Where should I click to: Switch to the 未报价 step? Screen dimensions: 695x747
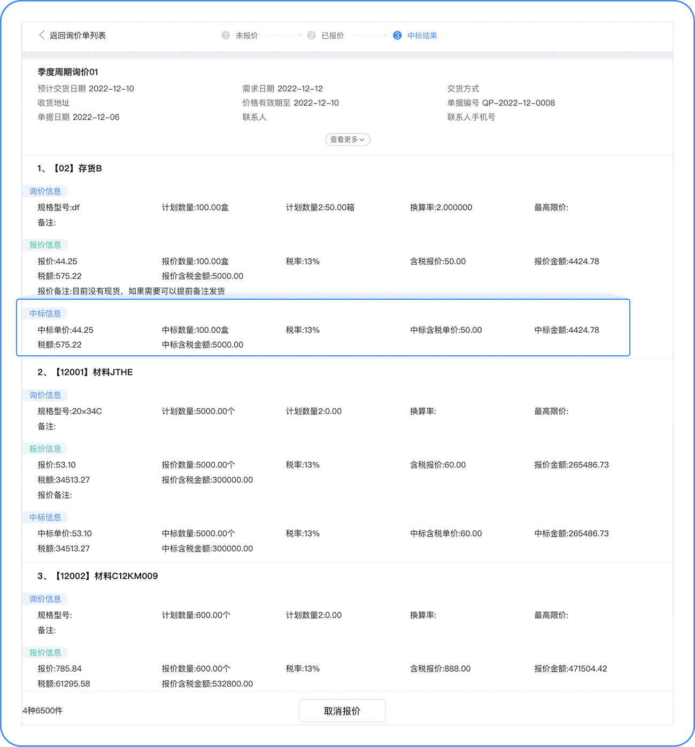(x=247, y=36)
